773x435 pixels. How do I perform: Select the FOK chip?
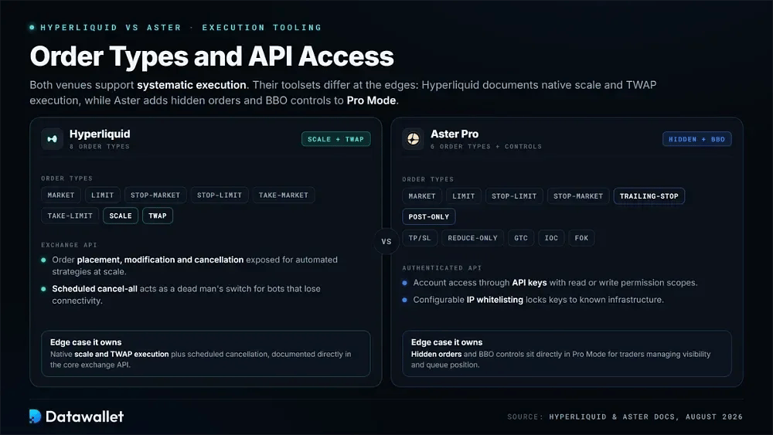[x=581, y=238]
